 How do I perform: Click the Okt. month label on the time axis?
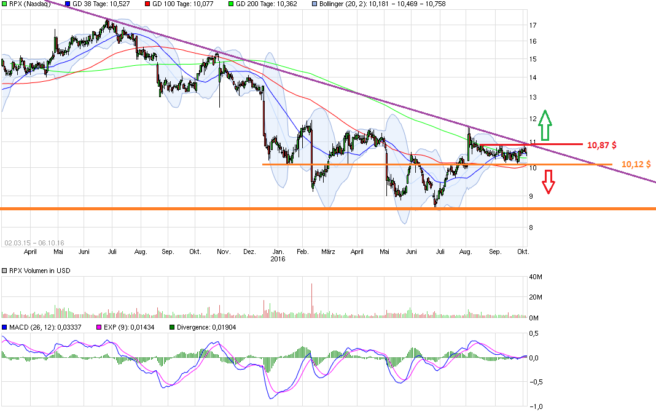[x=523, y=252]
